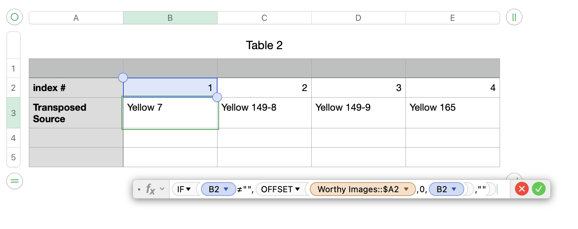Cancel formula with the red X button
Screen dimensions: 578x229
pyautogui.click(x=522, y=189)
